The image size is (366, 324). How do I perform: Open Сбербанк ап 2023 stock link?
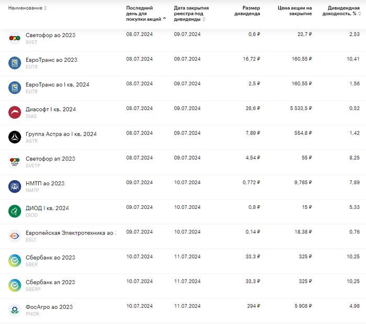point(50,283)
